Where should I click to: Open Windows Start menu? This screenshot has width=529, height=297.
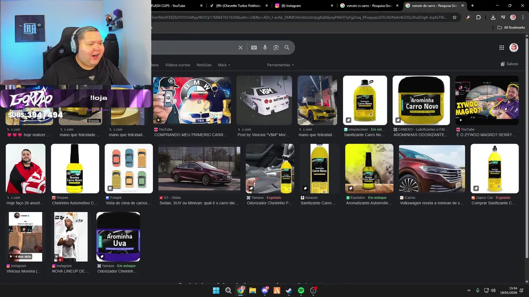click(x=216, y=290)
